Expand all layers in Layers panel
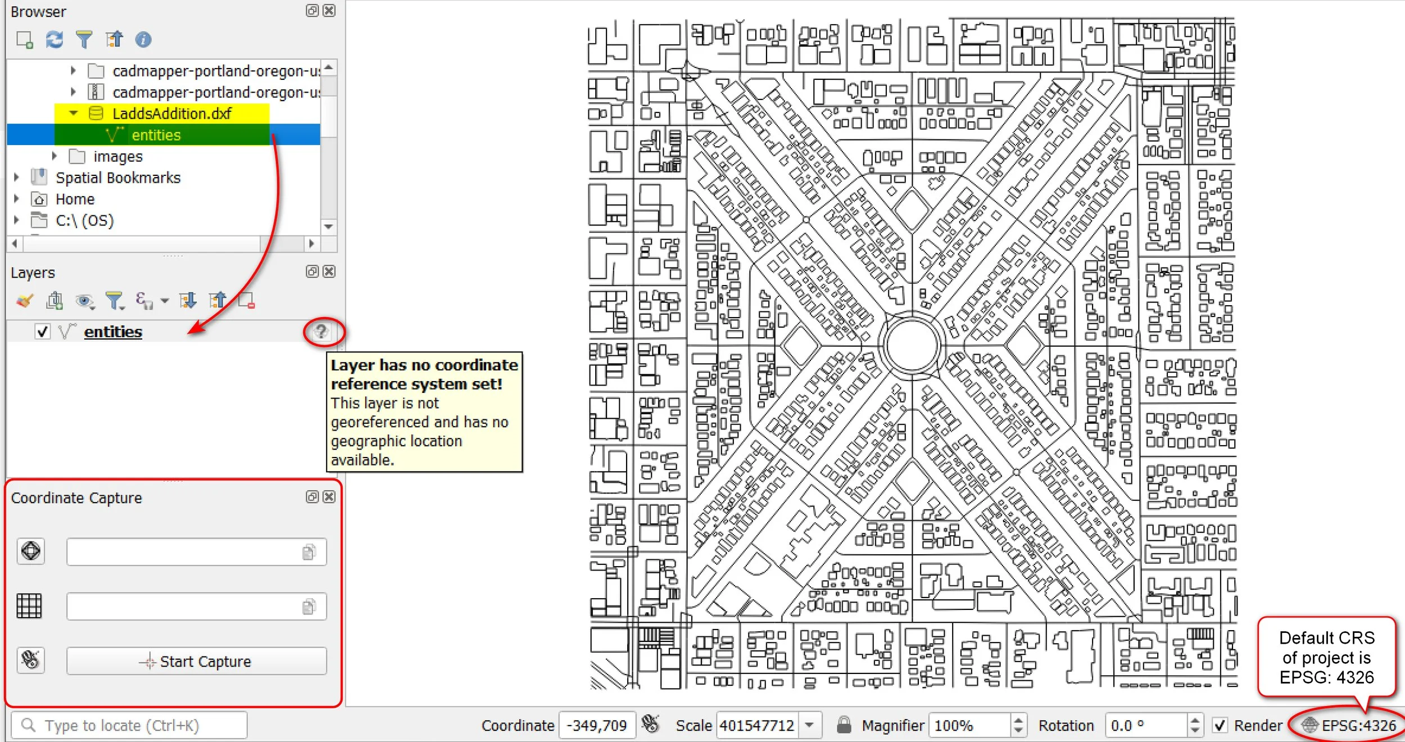1405x742 pixels. 188,301
